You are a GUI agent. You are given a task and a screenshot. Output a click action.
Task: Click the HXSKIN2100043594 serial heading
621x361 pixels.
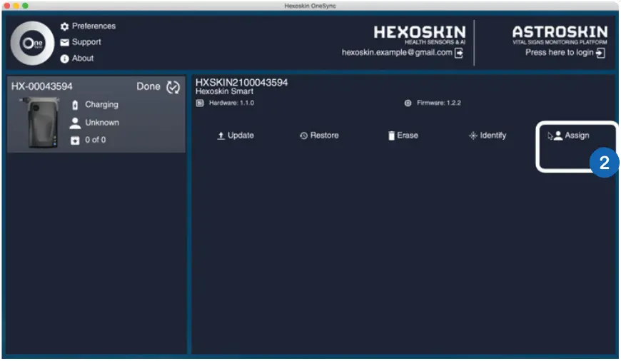coord(241,82)
